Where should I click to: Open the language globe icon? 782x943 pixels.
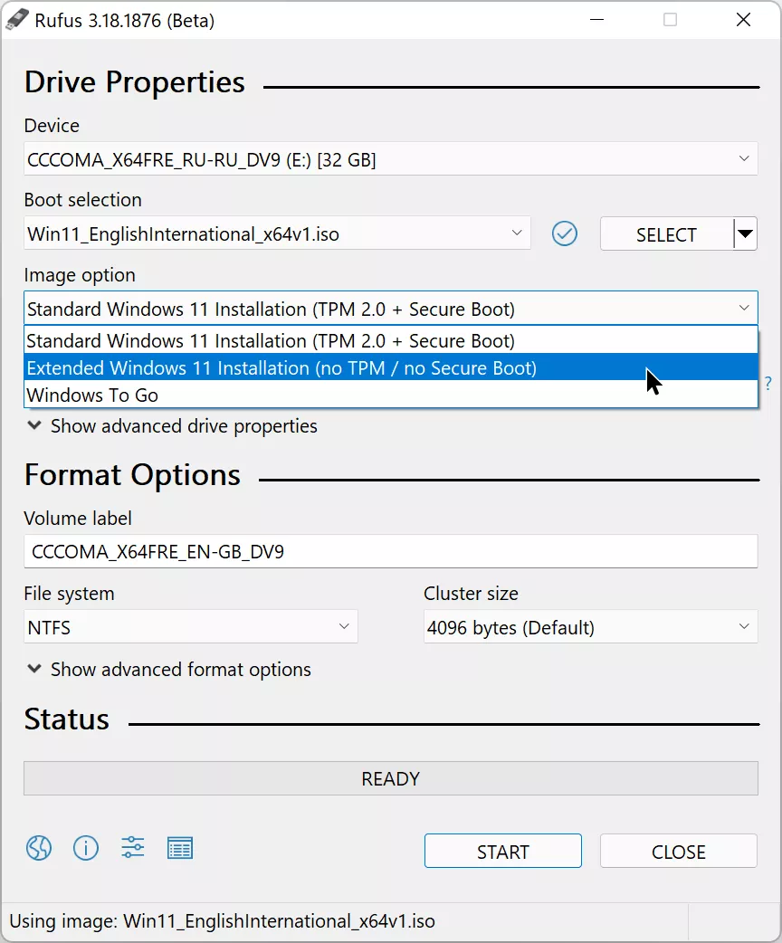39,849
